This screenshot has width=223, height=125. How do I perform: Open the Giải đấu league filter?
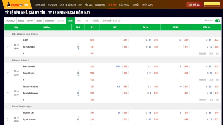click(x=96, y=21)
